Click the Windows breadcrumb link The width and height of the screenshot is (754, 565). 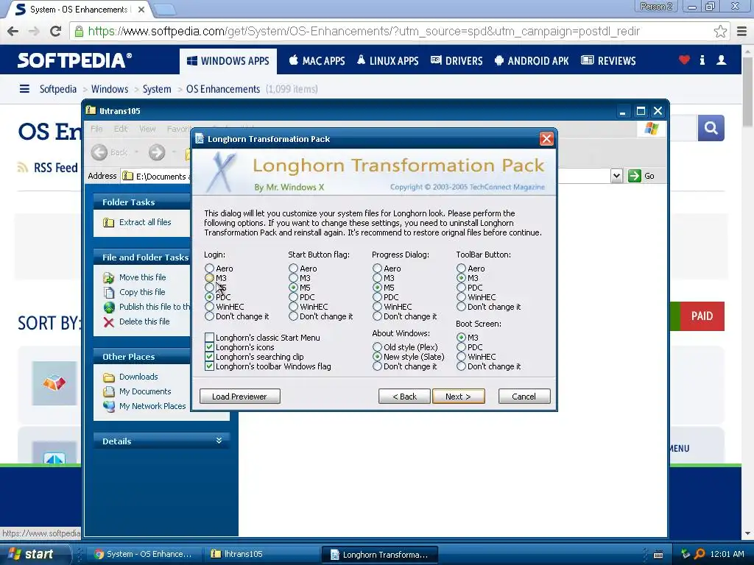coord(110,89)
